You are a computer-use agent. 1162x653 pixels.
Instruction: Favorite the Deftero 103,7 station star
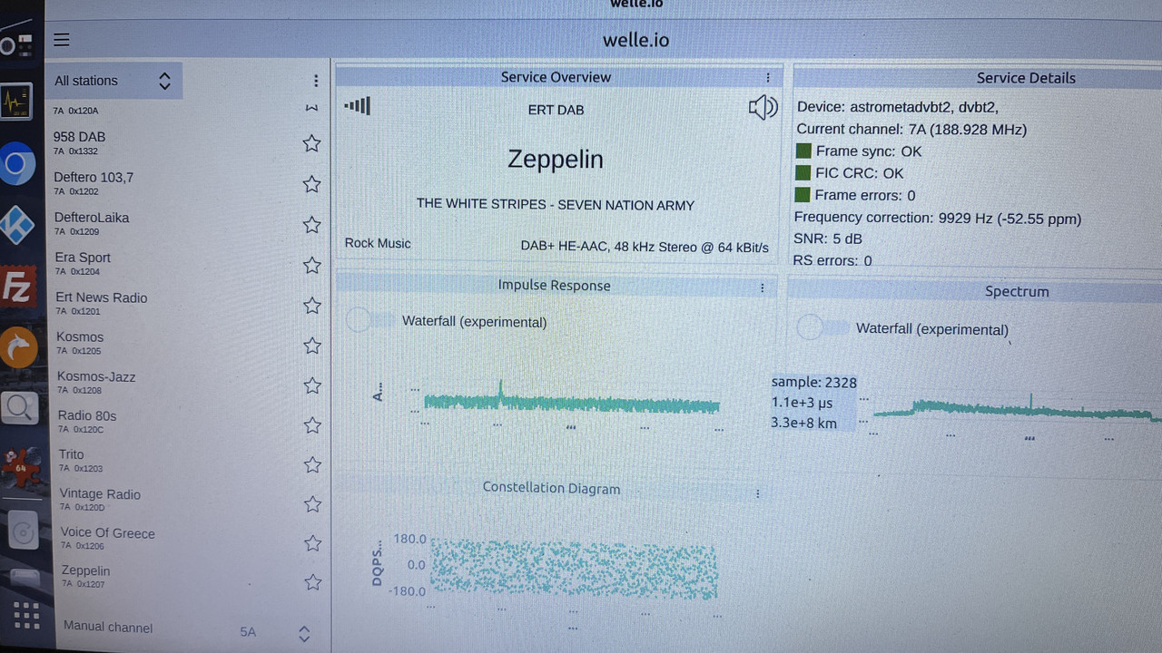pos(311,184)
